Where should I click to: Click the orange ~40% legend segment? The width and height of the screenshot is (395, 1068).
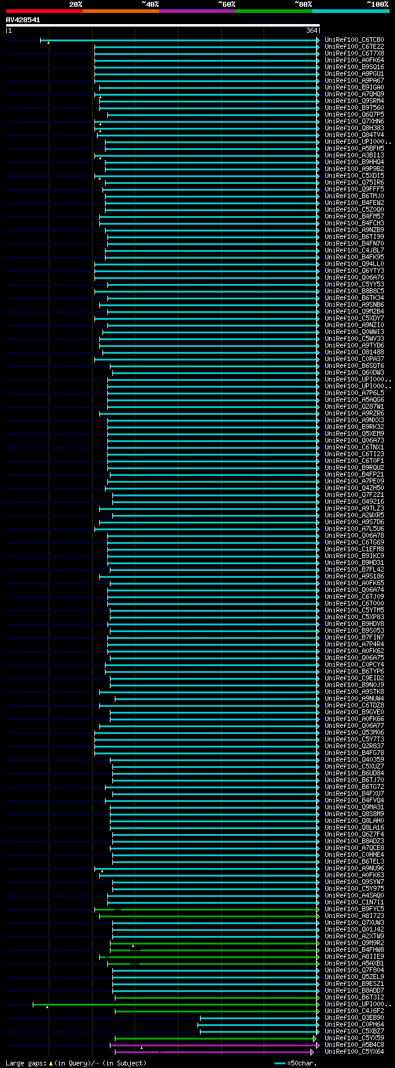[x=121, y=11]
